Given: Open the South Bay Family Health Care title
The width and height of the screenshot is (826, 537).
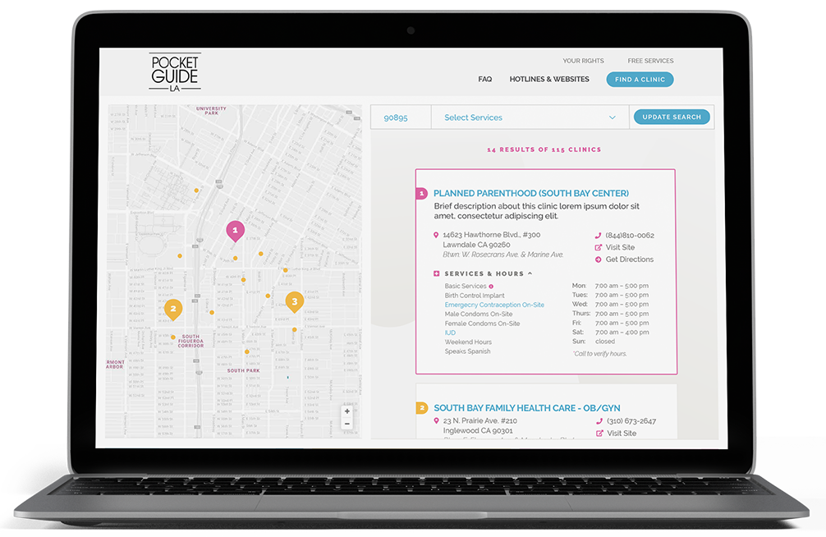Looking at the screenshot, I should (x=526, y=408).
